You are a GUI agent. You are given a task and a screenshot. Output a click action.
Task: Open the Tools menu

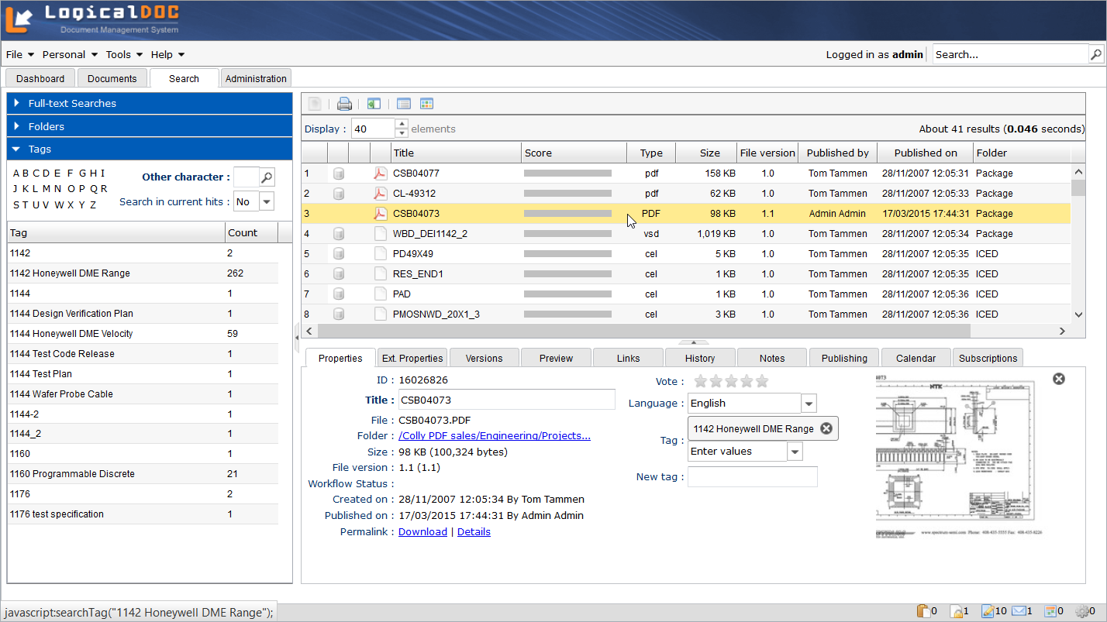(118, 54)
